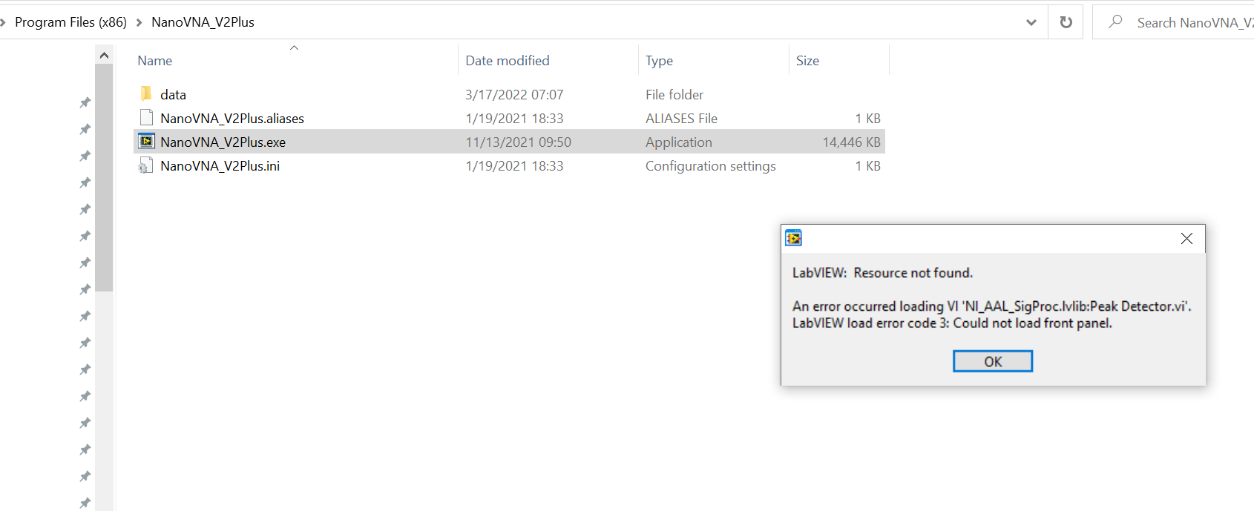The height and width of the screenshot is (511, 1254).
Task: Click the 14,446 KB size cell
Action: 851,142
